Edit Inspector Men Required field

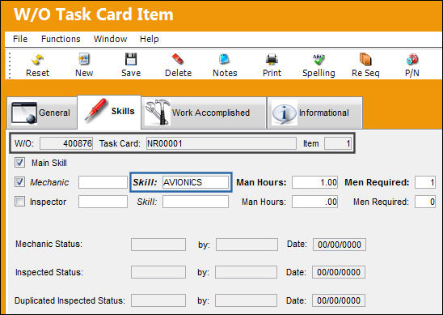pyautogui.click(x=425, y=202)
